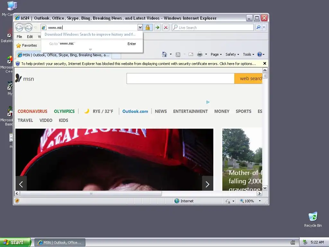Expand the address bar dropdown arrow

coord(140,27)
